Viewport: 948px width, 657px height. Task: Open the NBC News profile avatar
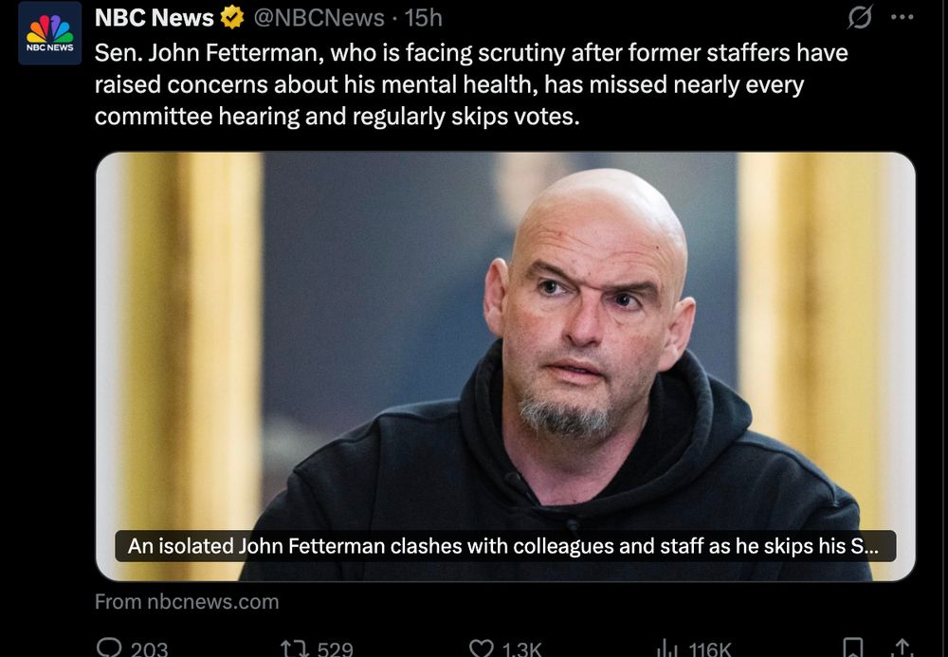(49, 32)
